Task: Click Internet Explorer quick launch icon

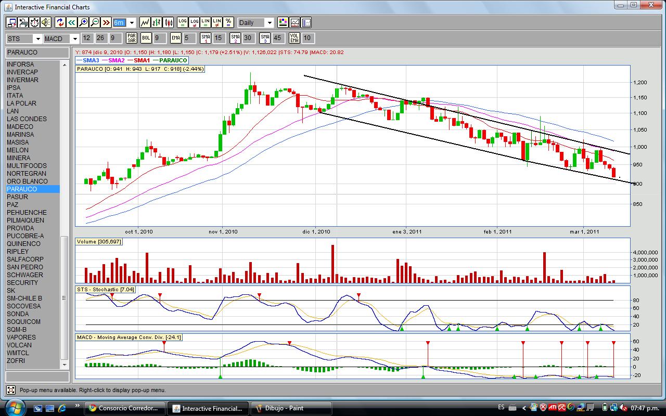Action: 62,408
